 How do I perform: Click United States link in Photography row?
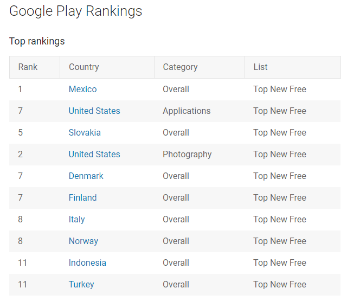coord(94,154)
